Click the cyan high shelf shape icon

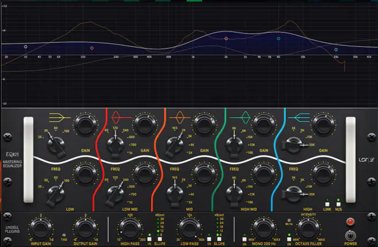pyautogui.click(x=299, y=117)
